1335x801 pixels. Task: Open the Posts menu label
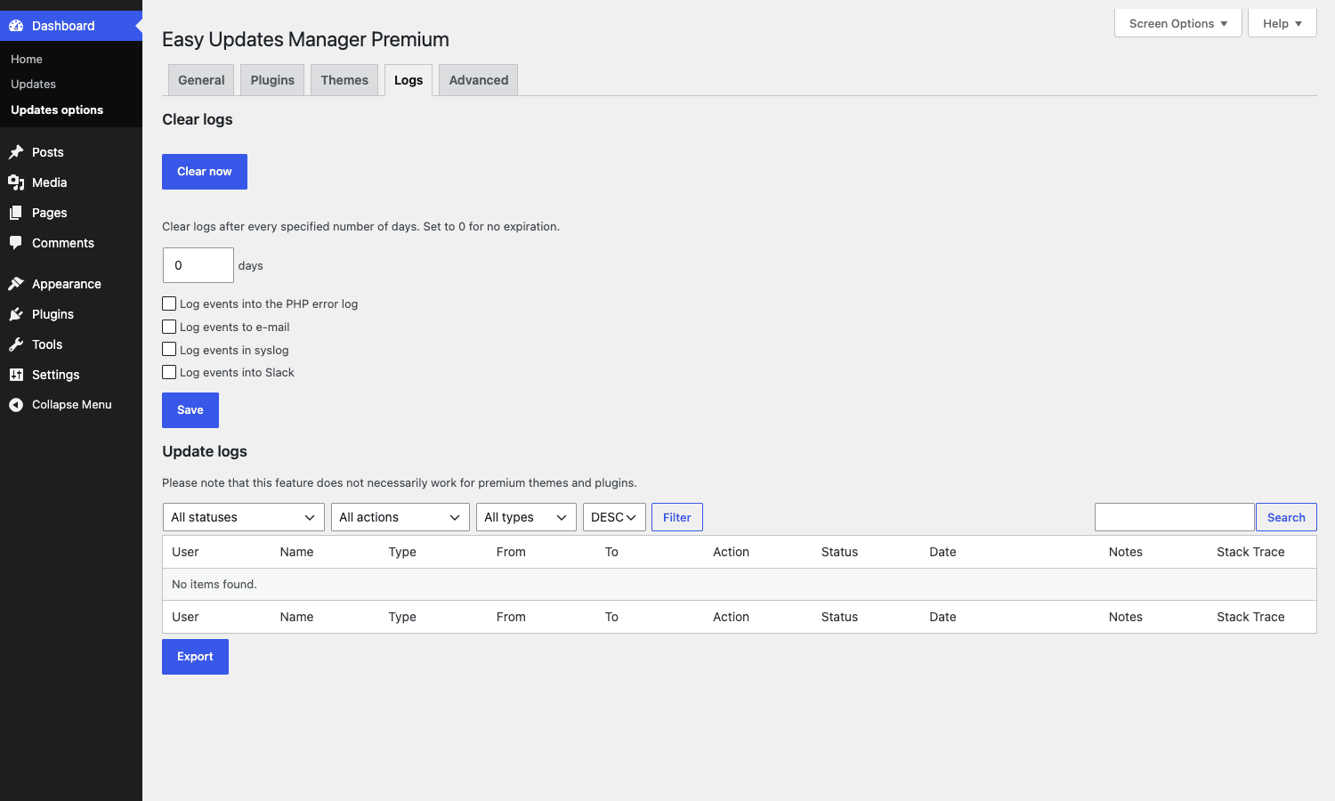point(48,152)
